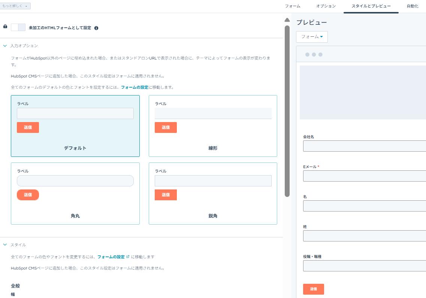The height and width of the screenshot is (298, 426).
Task: Click the lock icon next to the toggle
Action: click(5, 27)
